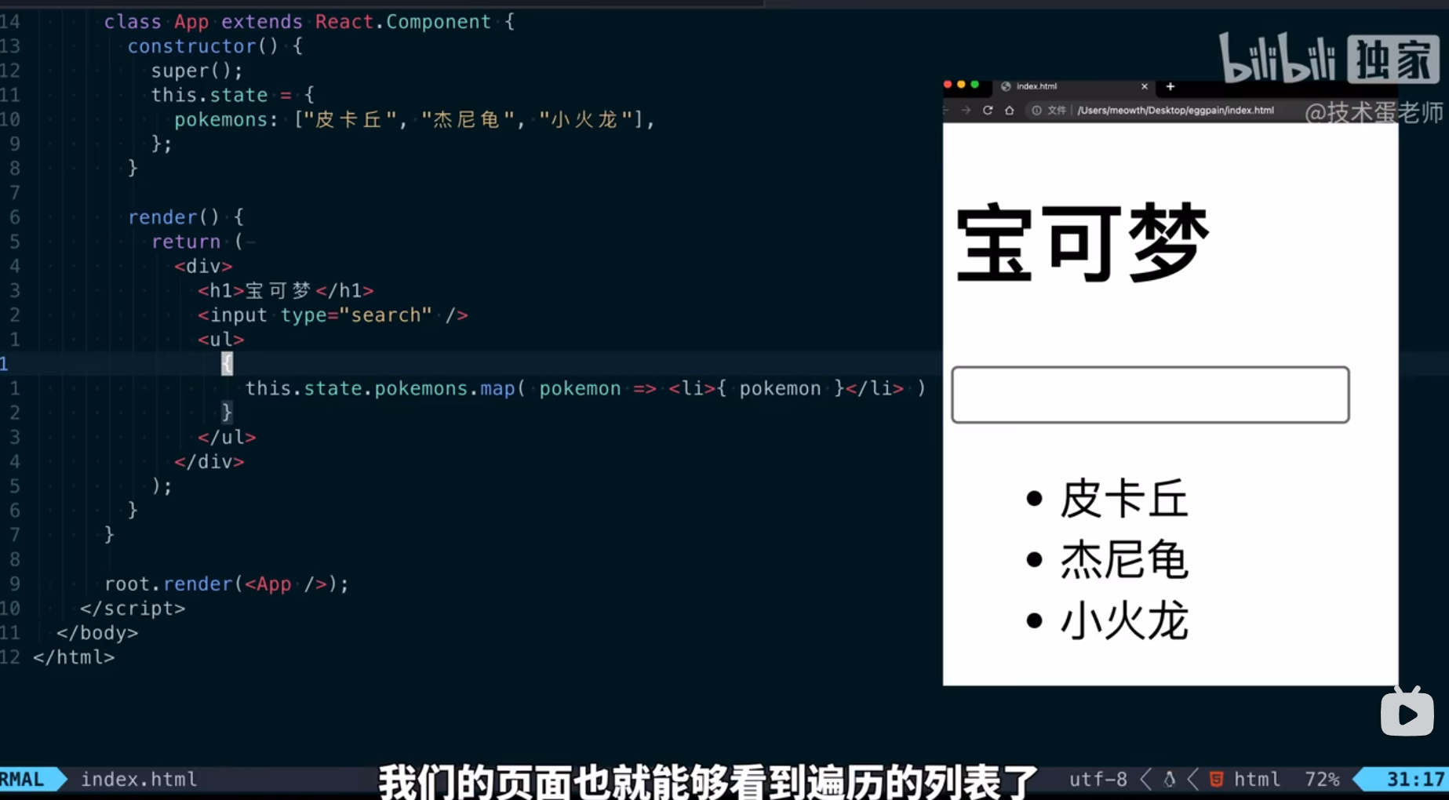
Task: Click the closing </script> tag in code
Action: 133,608
